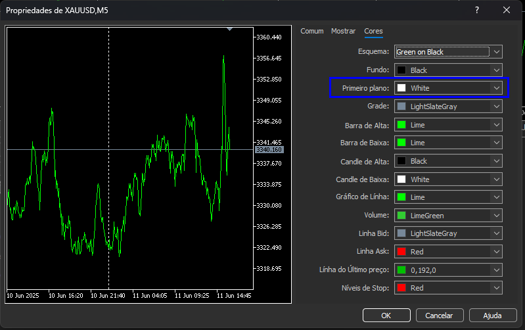Click the lime Barra de Alta swatch
The height and width of the screenshot is (330, 525).
(x=401, y=125)
